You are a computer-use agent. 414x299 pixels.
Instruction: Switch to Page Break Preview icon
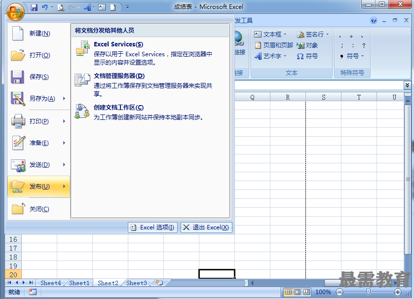point(306,292)
